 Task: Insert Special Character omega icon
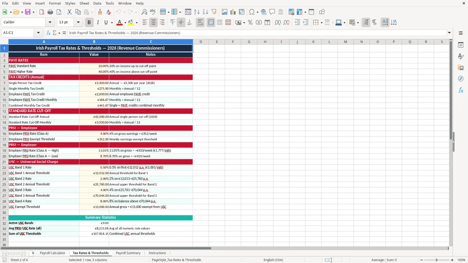(x=252, y=12)
